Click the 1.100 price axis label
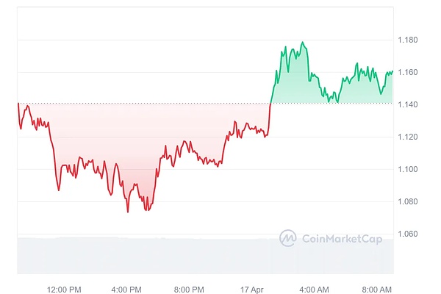Image resolution: width=441 pixels, height=294 pixels. tap(409, 169)
